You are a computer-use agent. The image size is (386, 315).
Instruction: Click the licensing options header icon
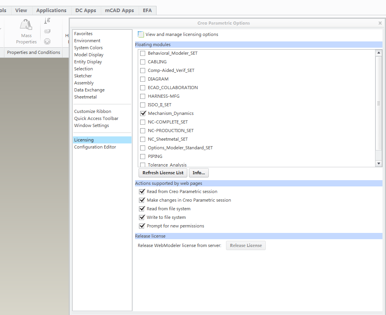[x=141, y=34]
